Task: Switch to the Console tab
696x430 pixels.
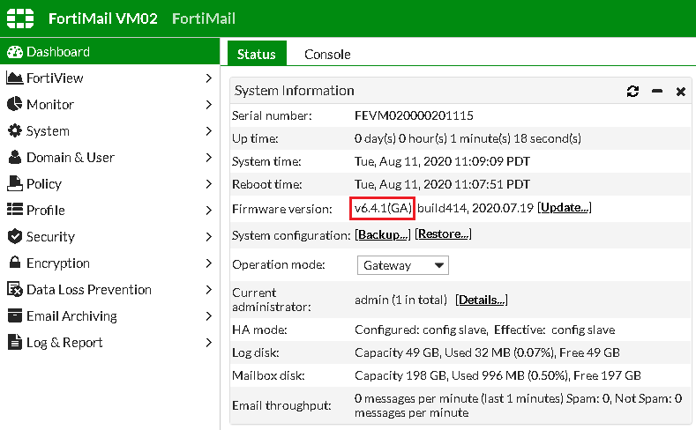Action: click(x=327, y=54)
